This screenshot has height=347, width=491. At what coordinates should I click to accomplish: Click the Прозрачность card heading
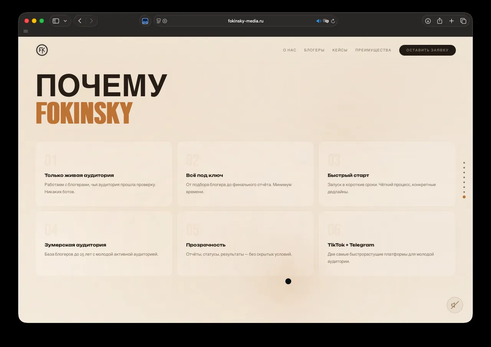tap(206, 245)
